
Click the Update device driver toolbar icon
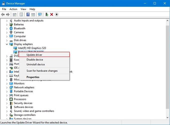(47, 14)
